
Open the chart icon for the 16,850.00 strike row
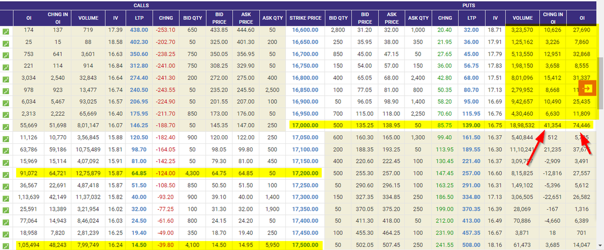pos(6,91)
